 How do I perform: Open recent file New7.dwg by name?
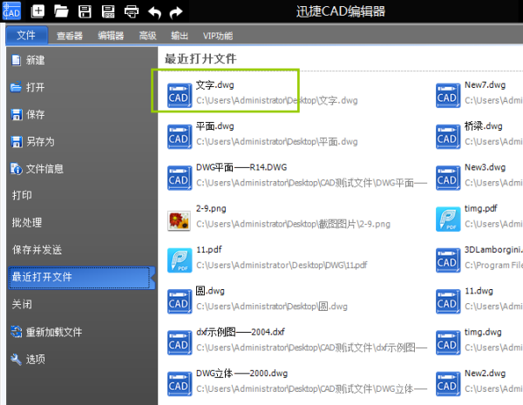tap(486, 85)
